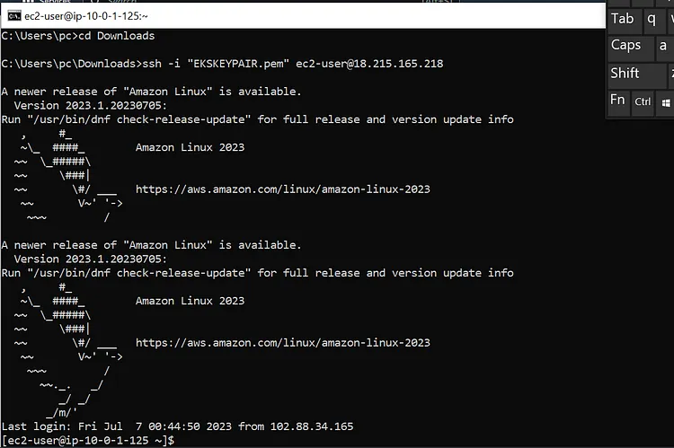Tap the Windows logo key on on-screen keyboard
Viewport: 674px width, 448px height.
(665, 103)
